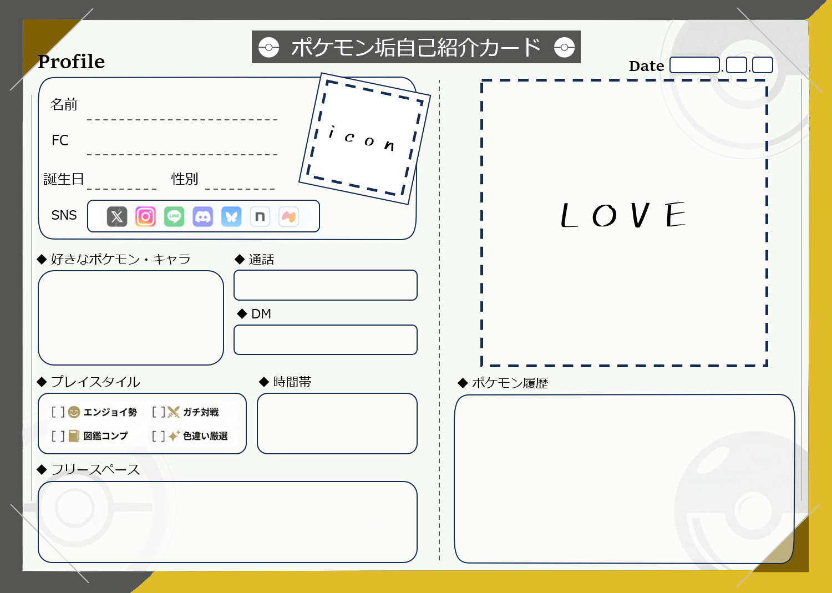The width and height of the screenshot is (832, 593).
Task: Click the 名前 name entry line
Action: tap(182, 118)
